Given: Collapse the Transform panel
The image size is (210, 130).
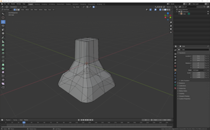Looking at the screenshot, I should 182,53.
